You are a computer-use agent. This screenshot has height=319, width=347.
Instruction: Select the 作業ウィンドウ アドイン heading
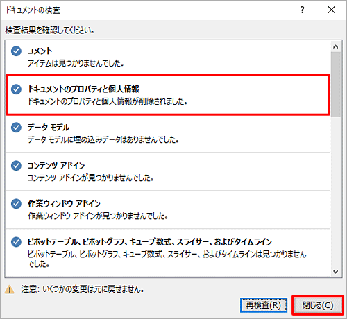[64, 204]
